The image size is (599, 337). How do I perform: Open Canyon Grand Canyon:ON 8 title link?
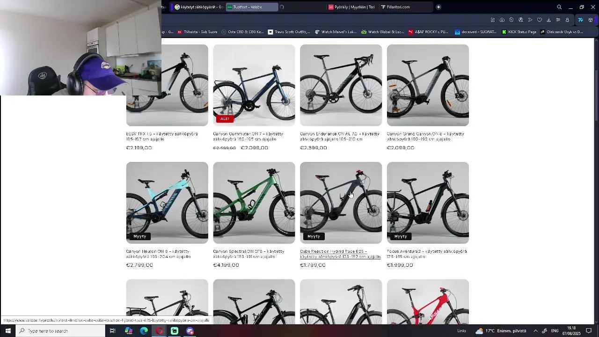point(425,136)
